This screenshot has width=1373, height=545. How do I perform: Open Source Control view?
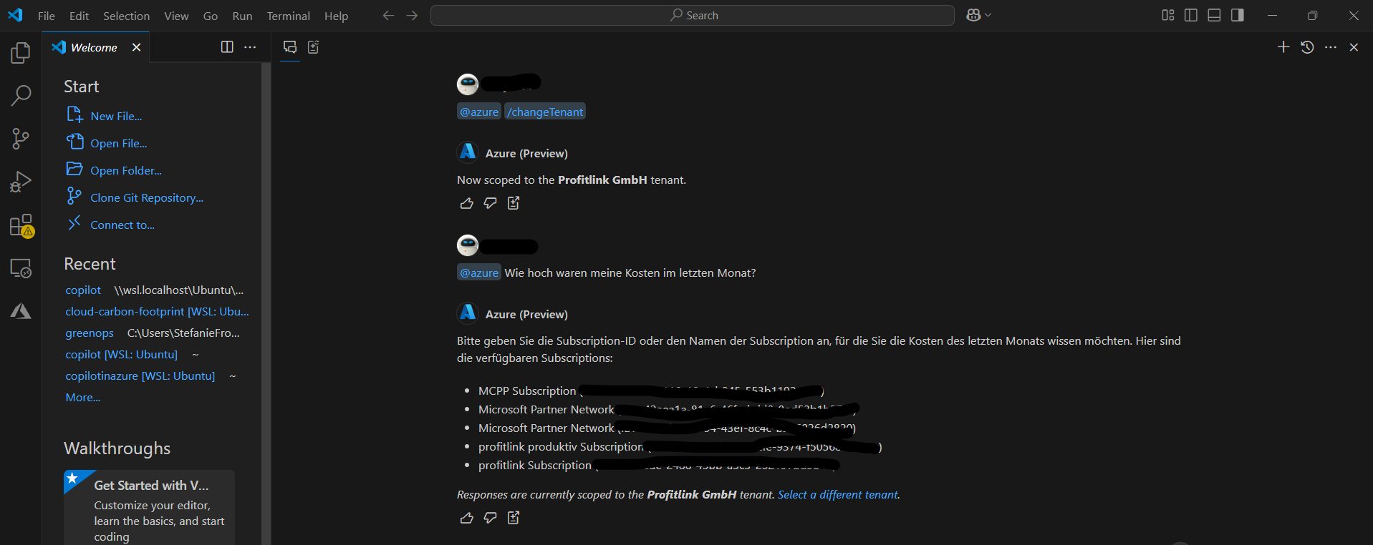[21, 139]
